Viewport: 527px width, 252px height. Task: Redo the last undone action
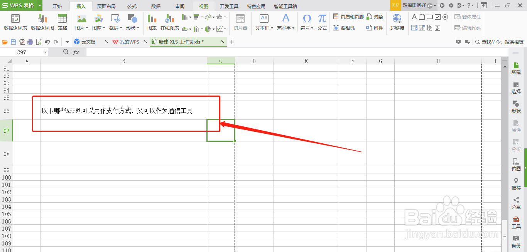(56, 42)
